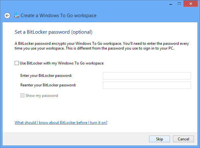Click the 'Reenter your BitLocker password:' label
The height and width of the screenshot is (148, 200).
pyautogui.click(x=48, y=85)
